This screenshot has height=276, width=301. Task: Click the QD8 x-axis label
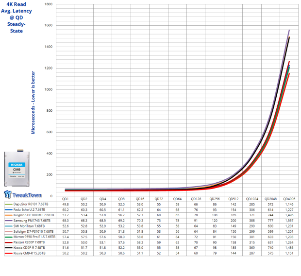(x=121, y=199)
